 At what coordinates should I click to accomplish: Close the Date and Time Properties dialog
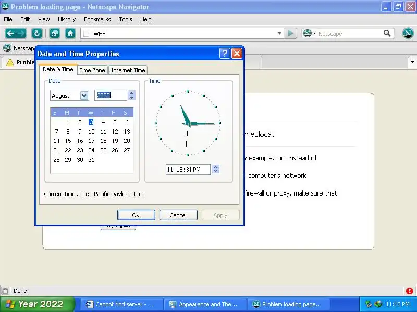tap(237, 54)
